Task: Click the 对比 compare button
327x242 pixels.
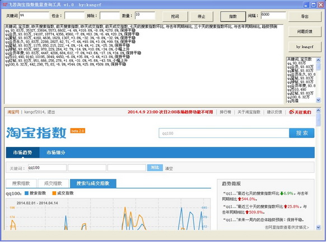Action: click(155, 168)
